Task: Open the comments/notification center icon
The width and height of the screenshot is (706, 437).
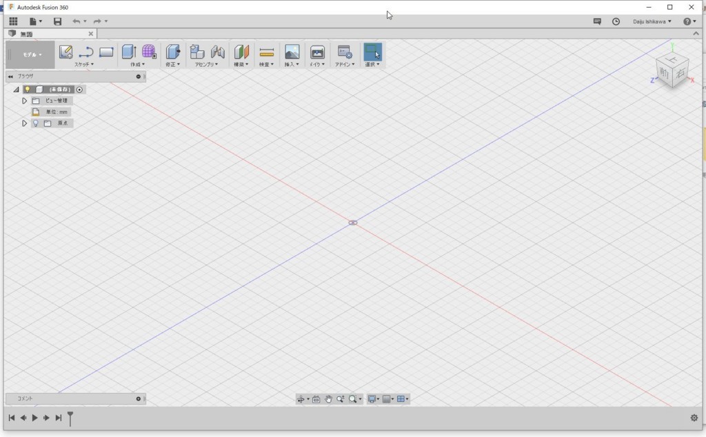Action: tap(597, 21)
